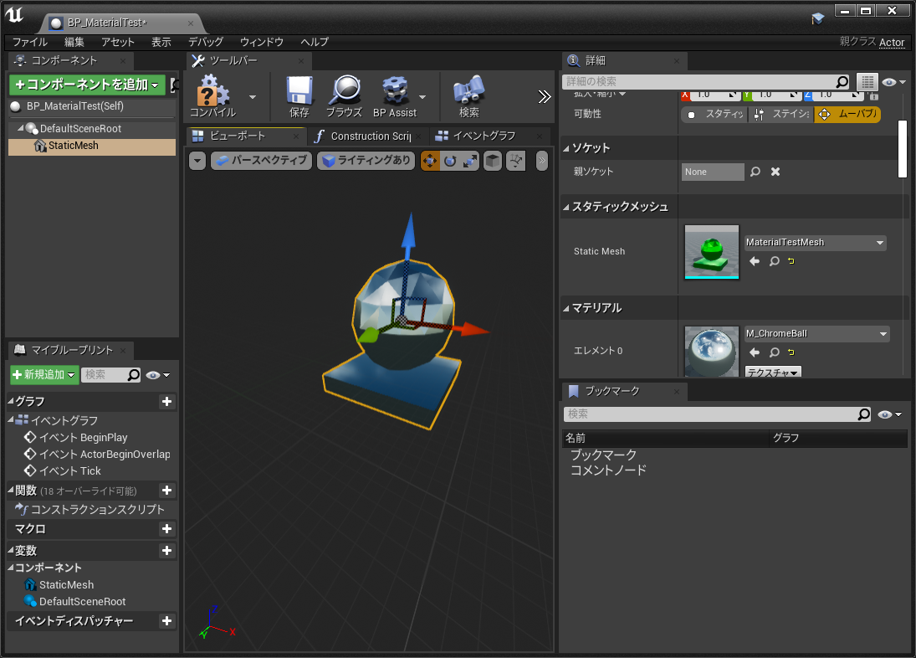Switch to the Event Graph (イベントグラフ) tab

[491, 136]
